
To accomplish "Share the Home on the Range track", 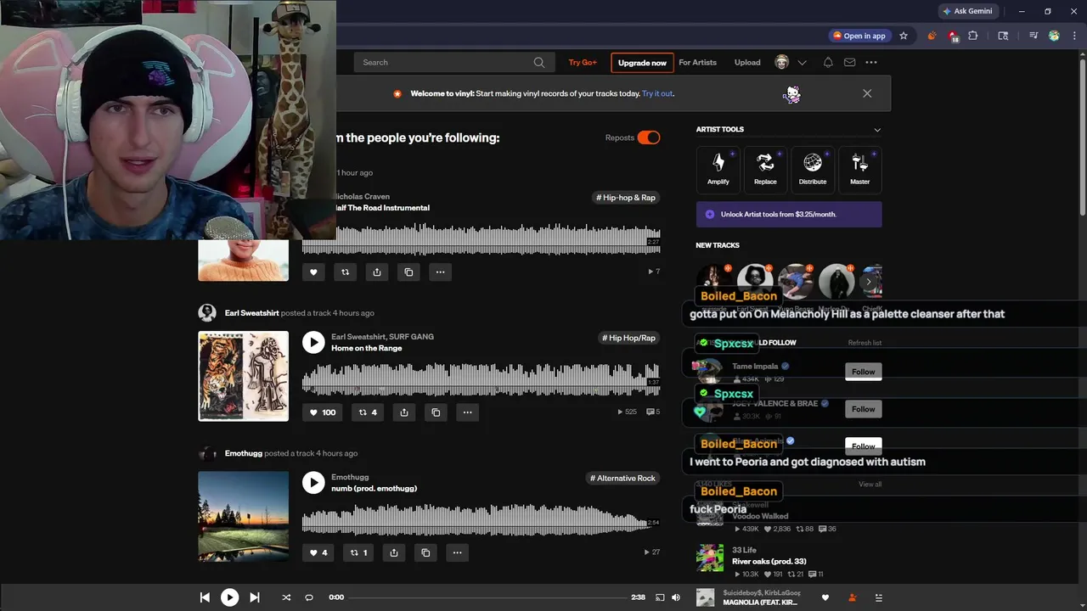I will 404,412.
